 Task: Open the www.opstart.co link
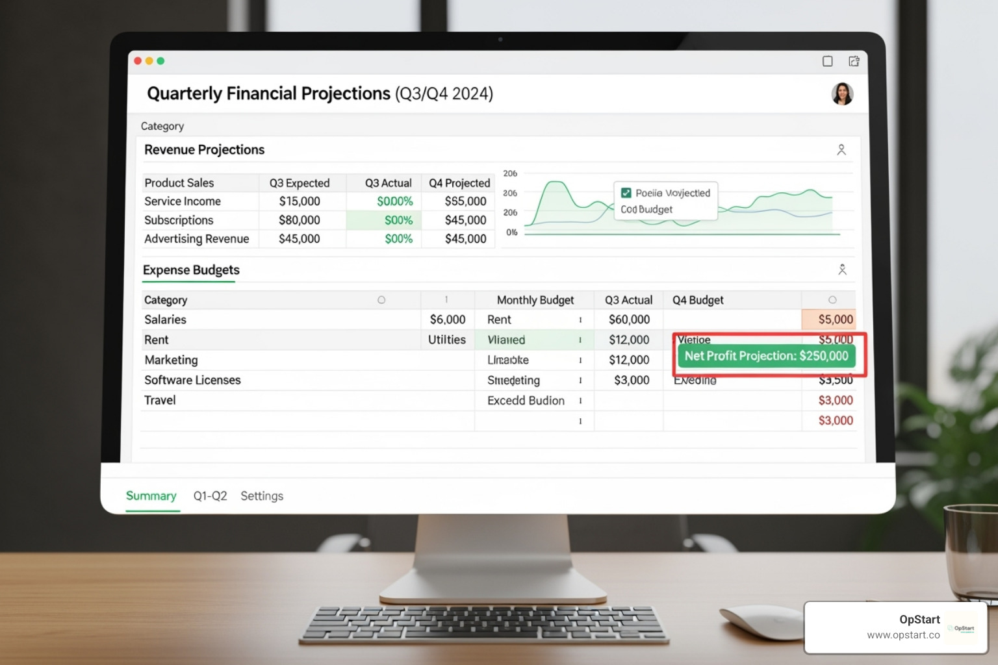click(x=903, y=635)
